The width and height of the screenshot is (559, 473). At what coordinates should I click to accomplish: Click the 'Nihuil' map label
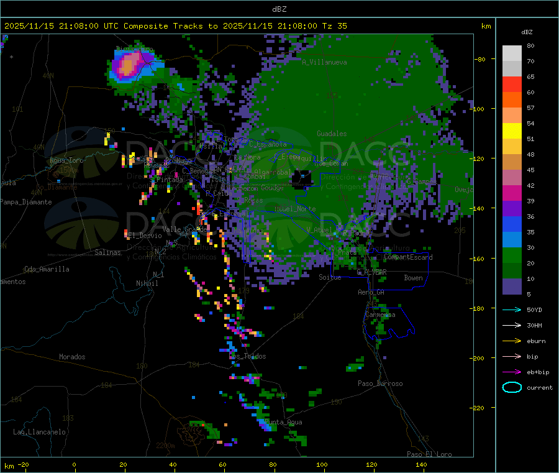[x=147, y=283]
